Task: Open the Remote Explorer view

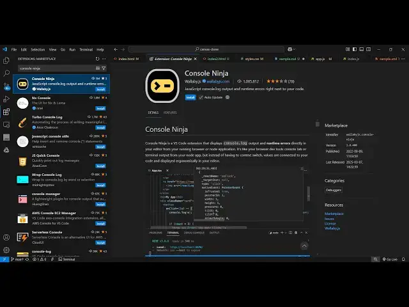Action: pos(6,125)
